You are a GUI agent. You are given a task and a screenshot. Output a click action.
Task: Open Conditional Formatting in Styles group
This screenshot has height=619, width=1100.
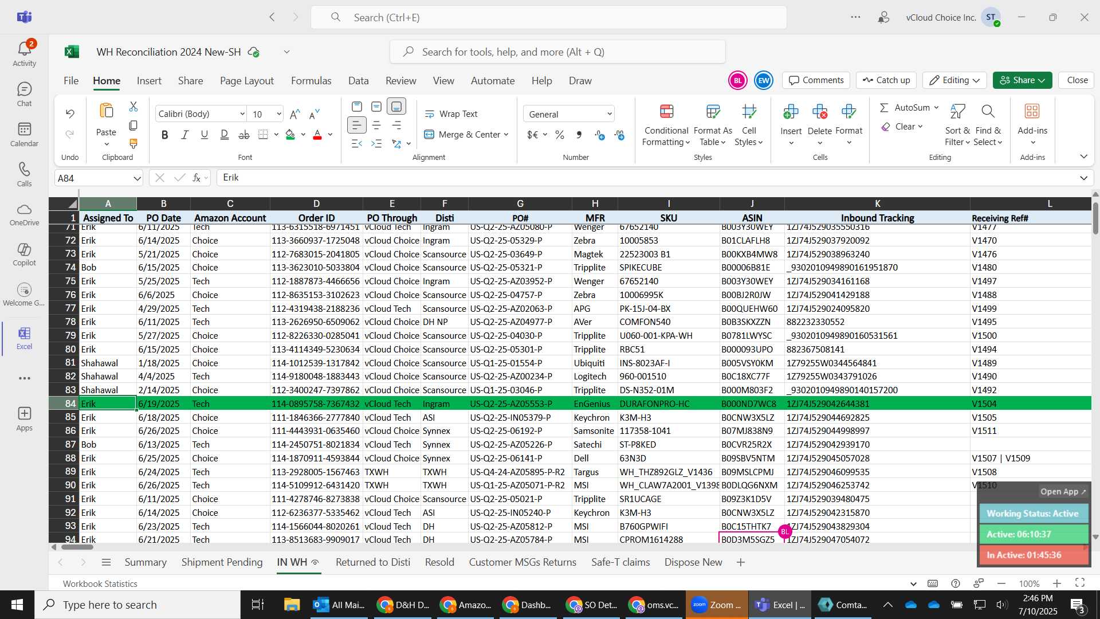pyautogui.click(x=666, y=125)
